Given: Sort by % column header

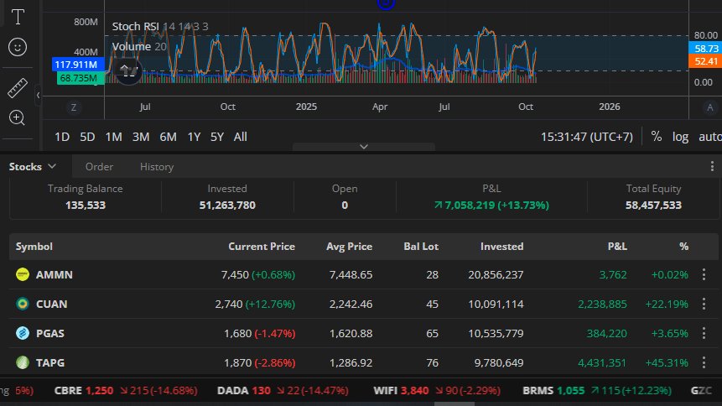Looking at the screenshot, I should click(x=683, y=247).
